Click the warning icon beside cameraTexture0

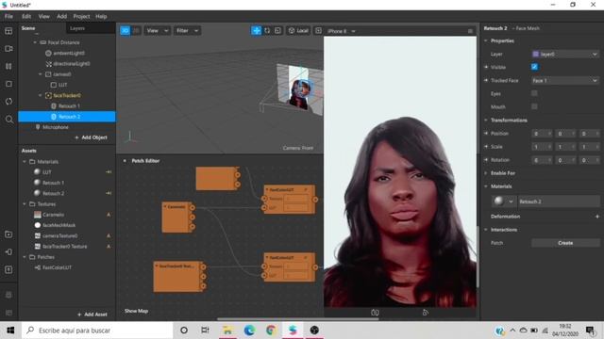click(x=109, y=235)
